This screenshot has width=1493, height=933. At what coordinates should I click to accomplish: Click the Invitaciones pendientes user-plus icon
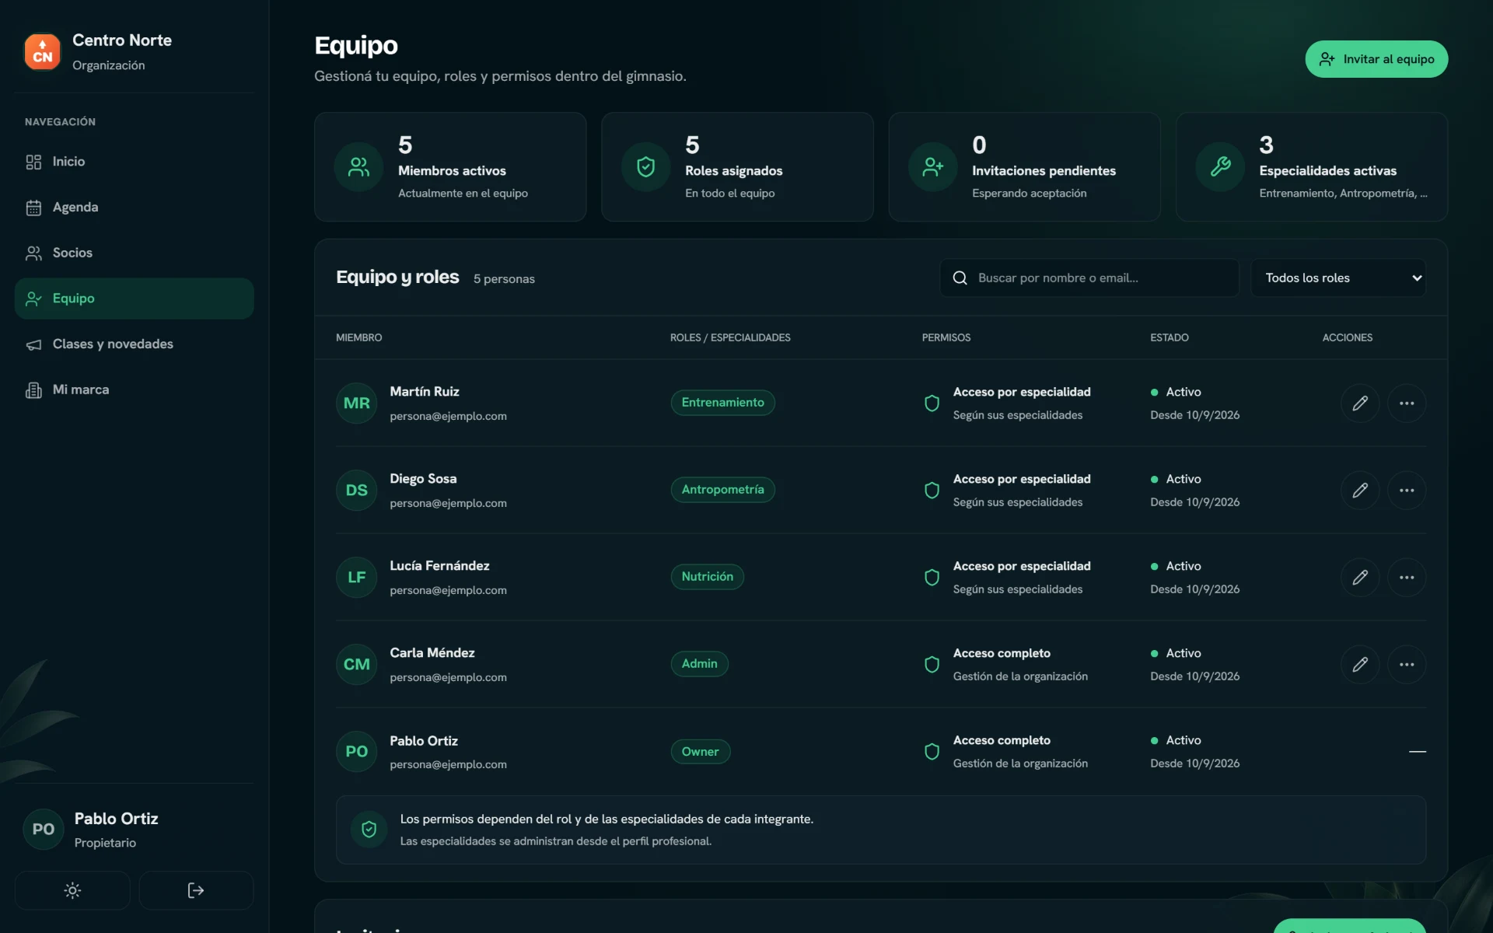pyautogui.click(x=932, y=166)
